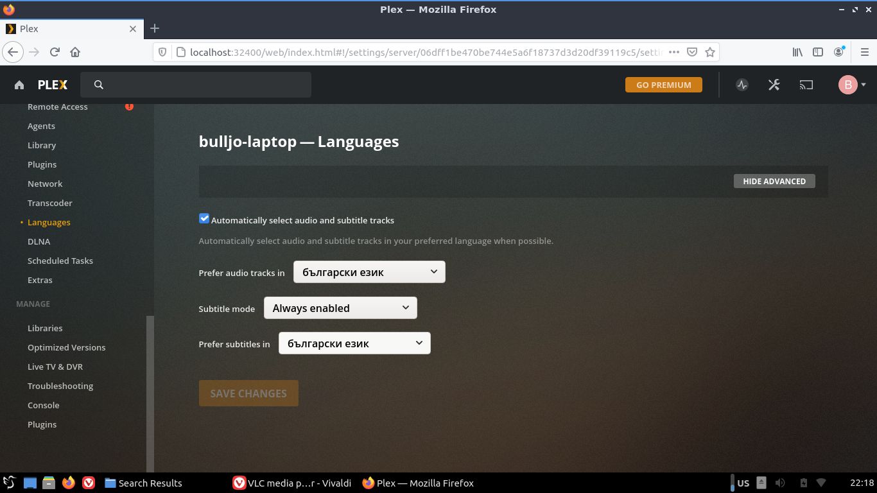The width and height of the screenshot is (877, 493).
Task: Open Troubleshooting page
Action: (60, 386)
